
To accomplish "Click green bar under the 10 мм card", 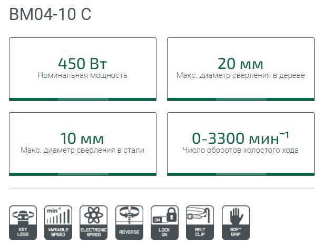I will pyautogui.click(x=83, y=173).
